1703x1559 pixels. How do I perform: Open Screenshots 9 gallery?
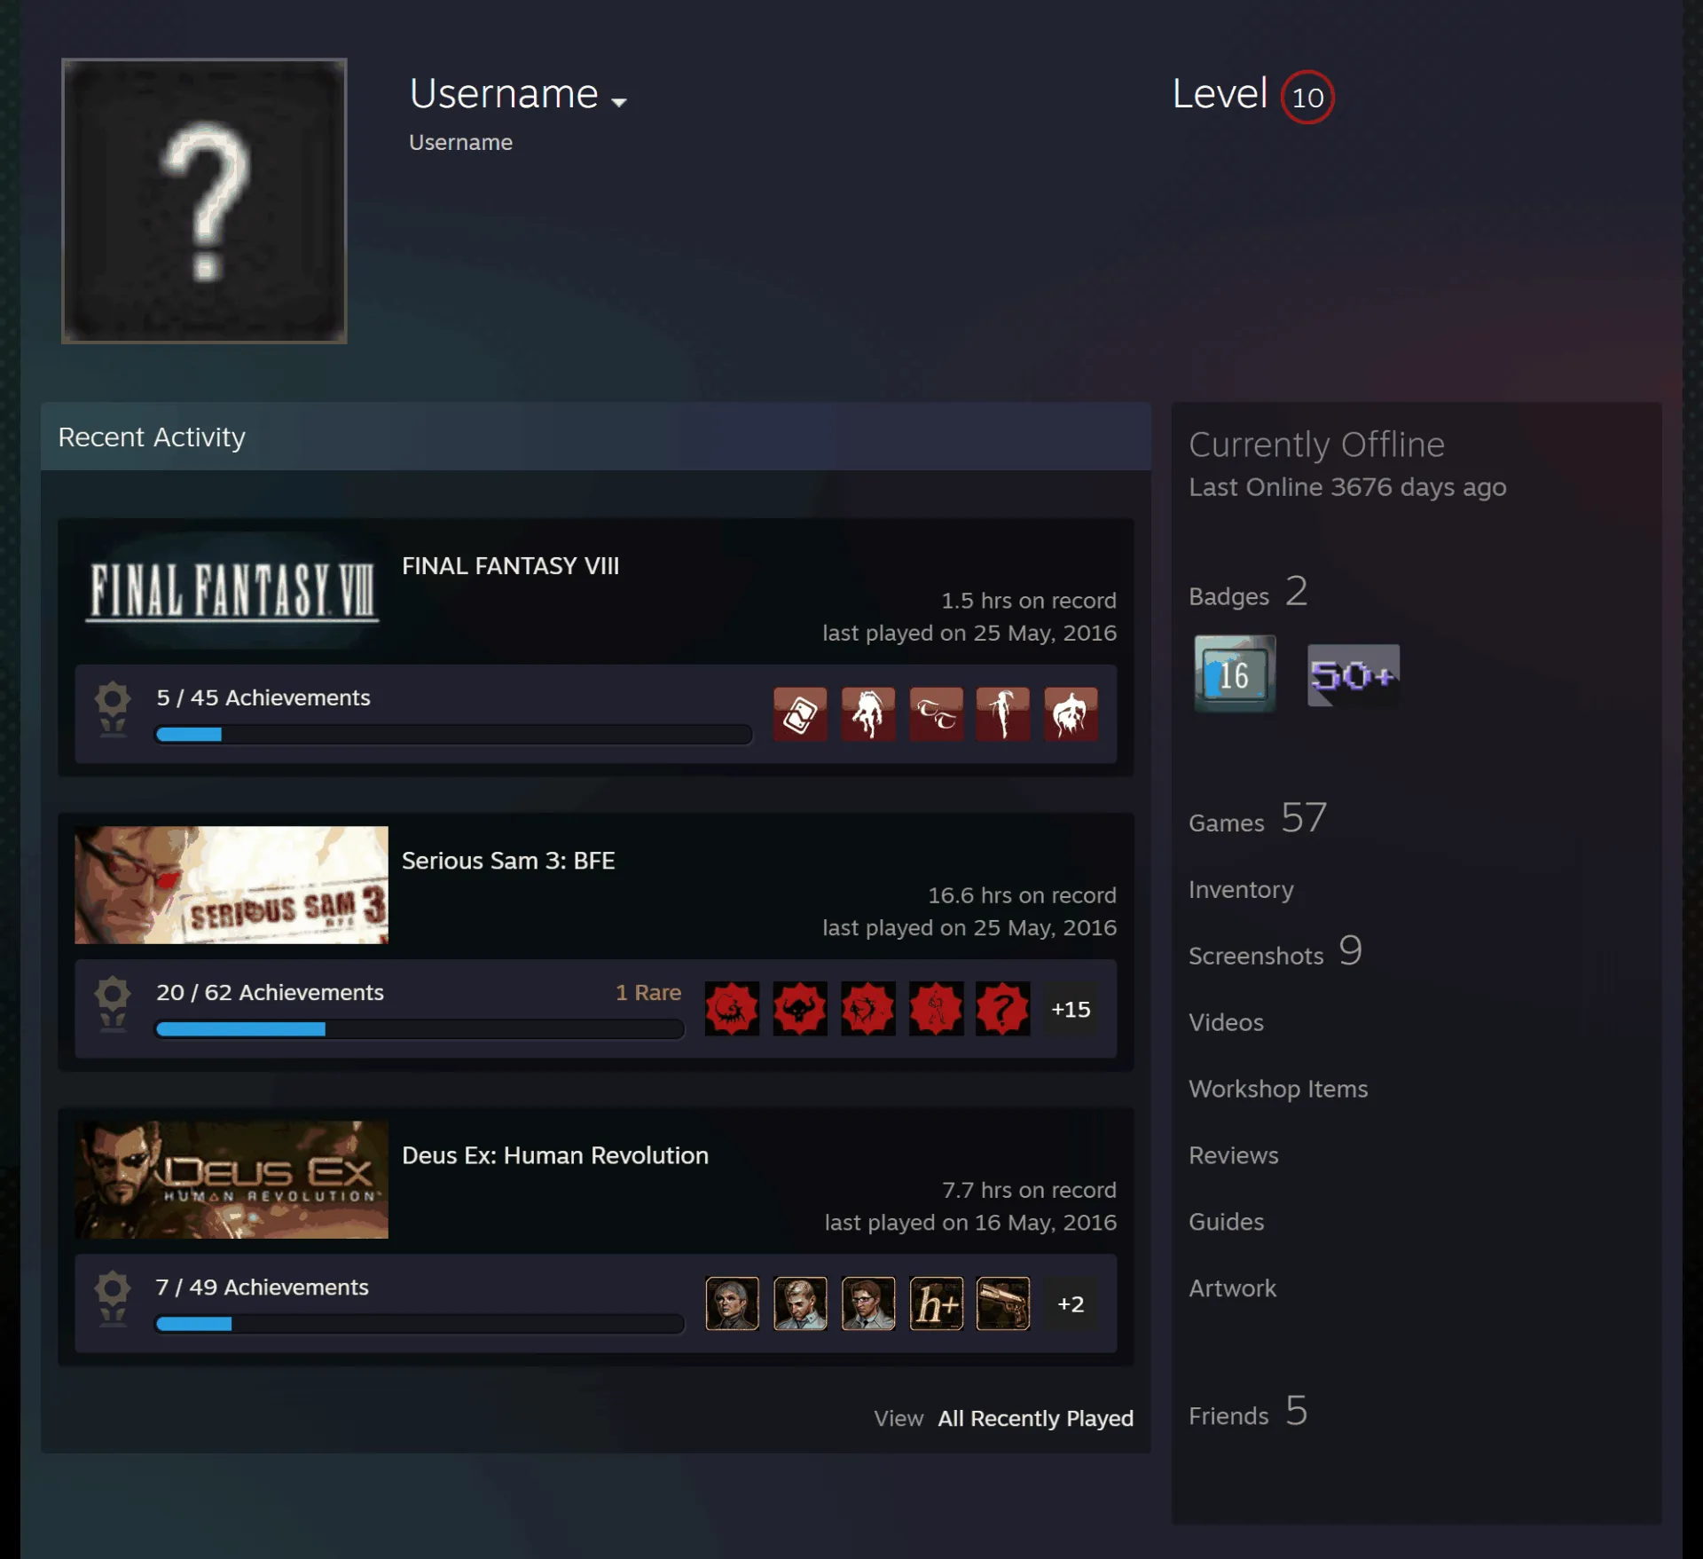pyautogui.click(x=1275, y=951)
